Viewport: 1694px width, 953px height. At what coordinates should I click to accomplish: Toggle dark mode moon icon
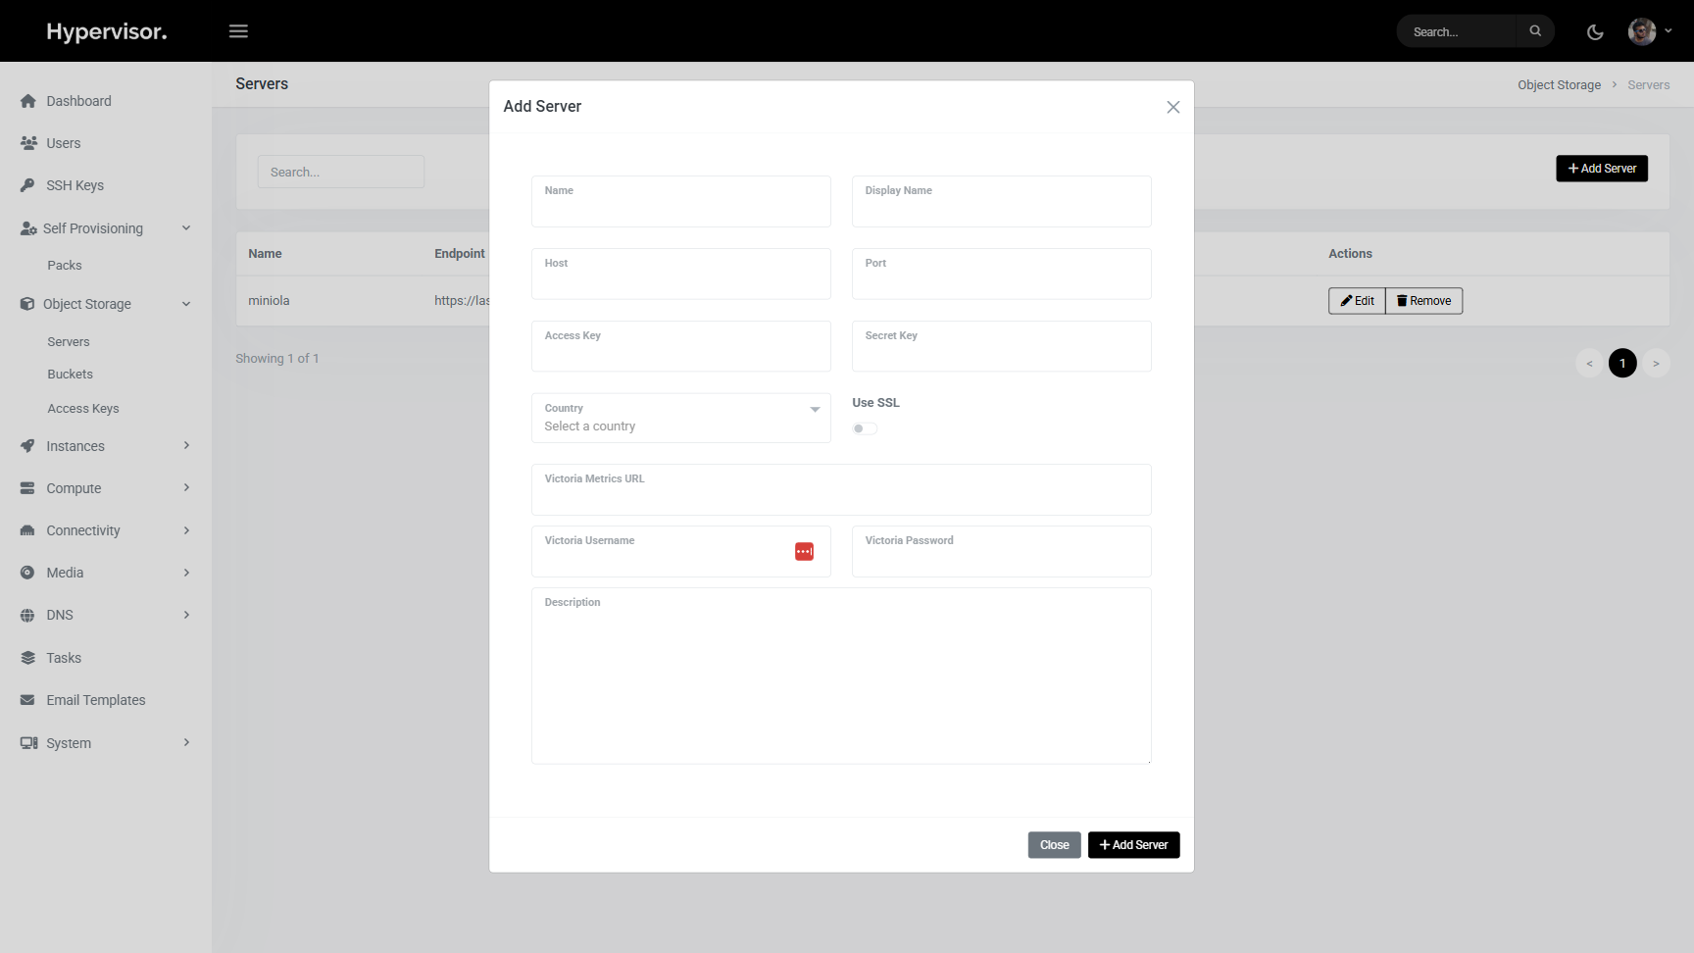(x=1595, y=32)
